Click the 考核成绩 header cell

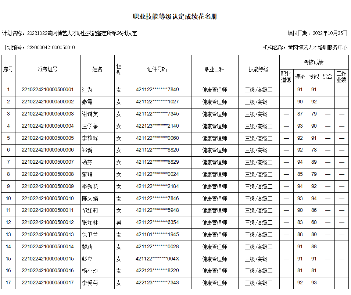click(x=314, y=62)
